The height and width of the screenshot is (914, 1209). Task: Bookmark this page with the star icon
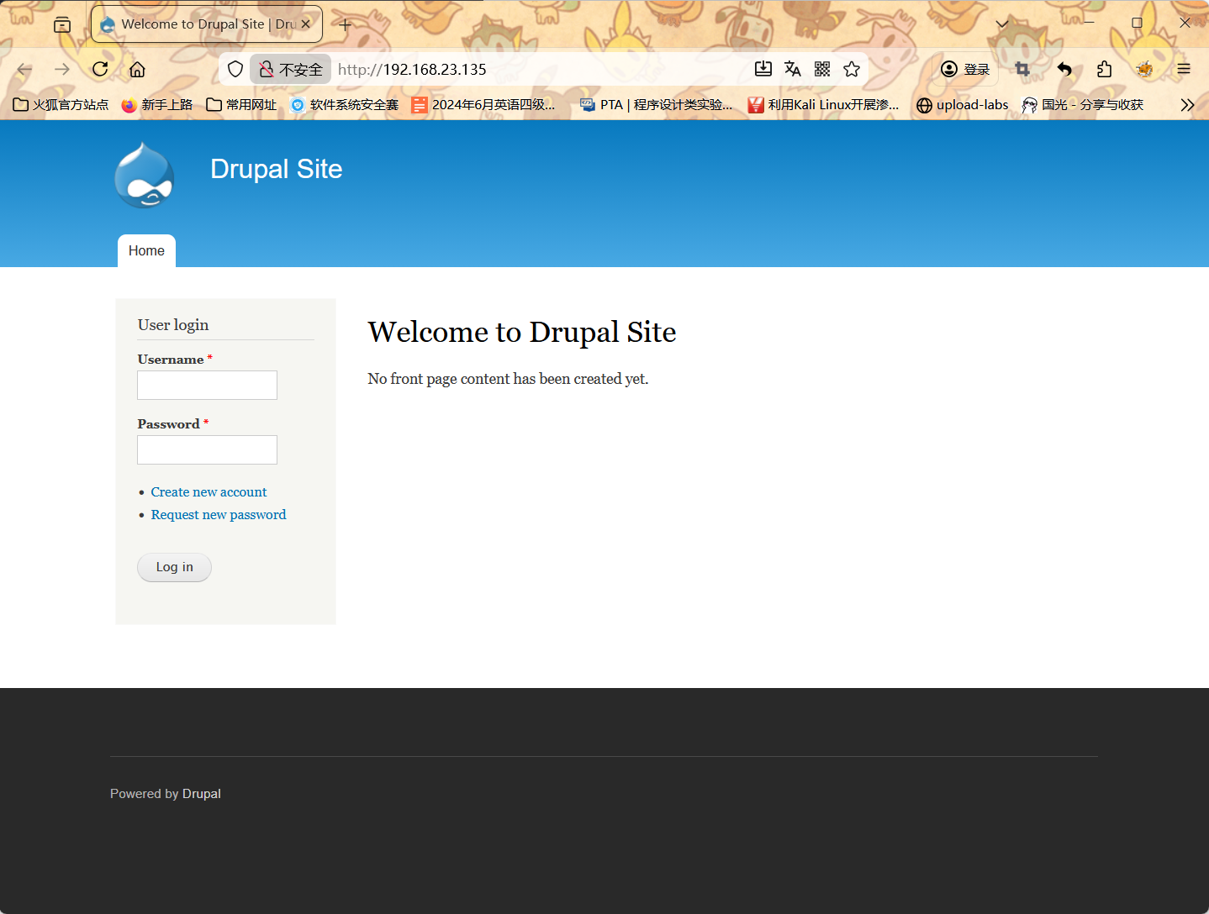point(852,69)
